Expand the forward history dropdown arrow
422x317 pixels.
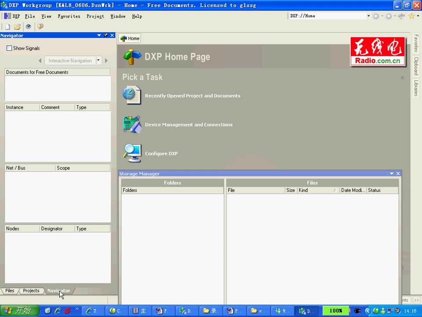(x=395, y=16)
